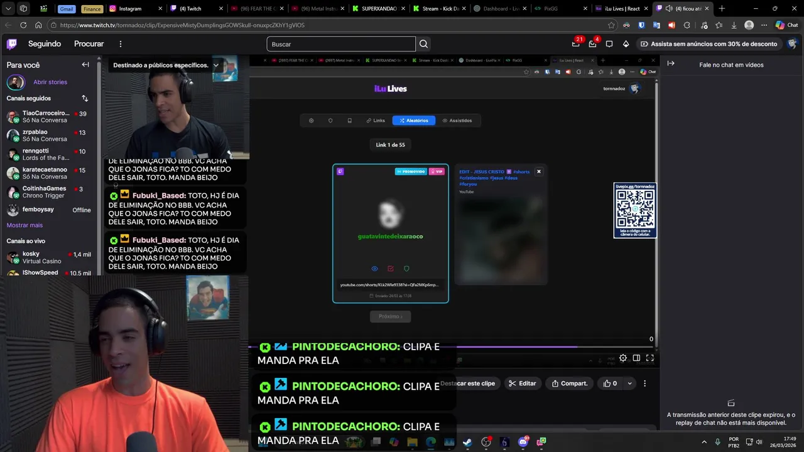Click the browser address bar URL

coord(182,25)
